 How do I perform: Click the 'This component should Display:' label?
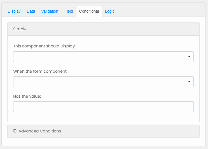[x=44, y=46]
